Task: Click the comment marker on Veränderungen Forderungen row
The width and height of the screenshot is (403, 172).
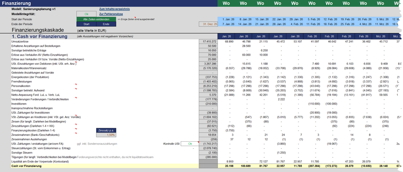Action: pos(76,97)
